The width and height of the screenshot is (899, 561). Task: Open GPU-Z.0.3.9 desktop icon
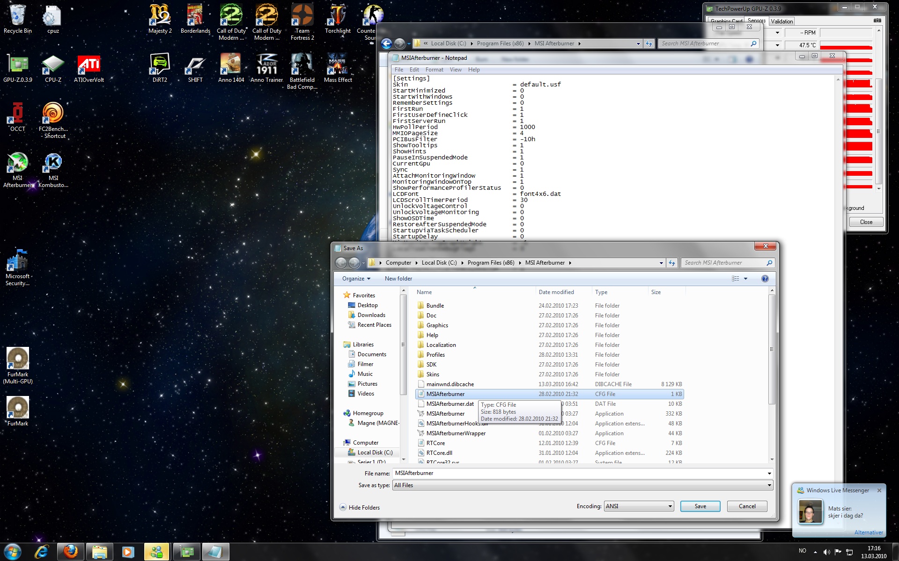coord(18,68)
